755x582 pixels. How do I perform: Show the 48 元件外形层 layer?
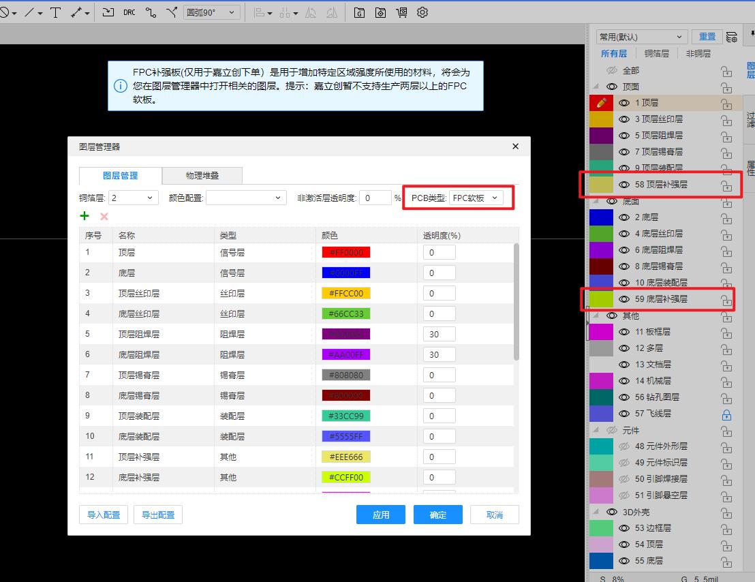(623, 446)
